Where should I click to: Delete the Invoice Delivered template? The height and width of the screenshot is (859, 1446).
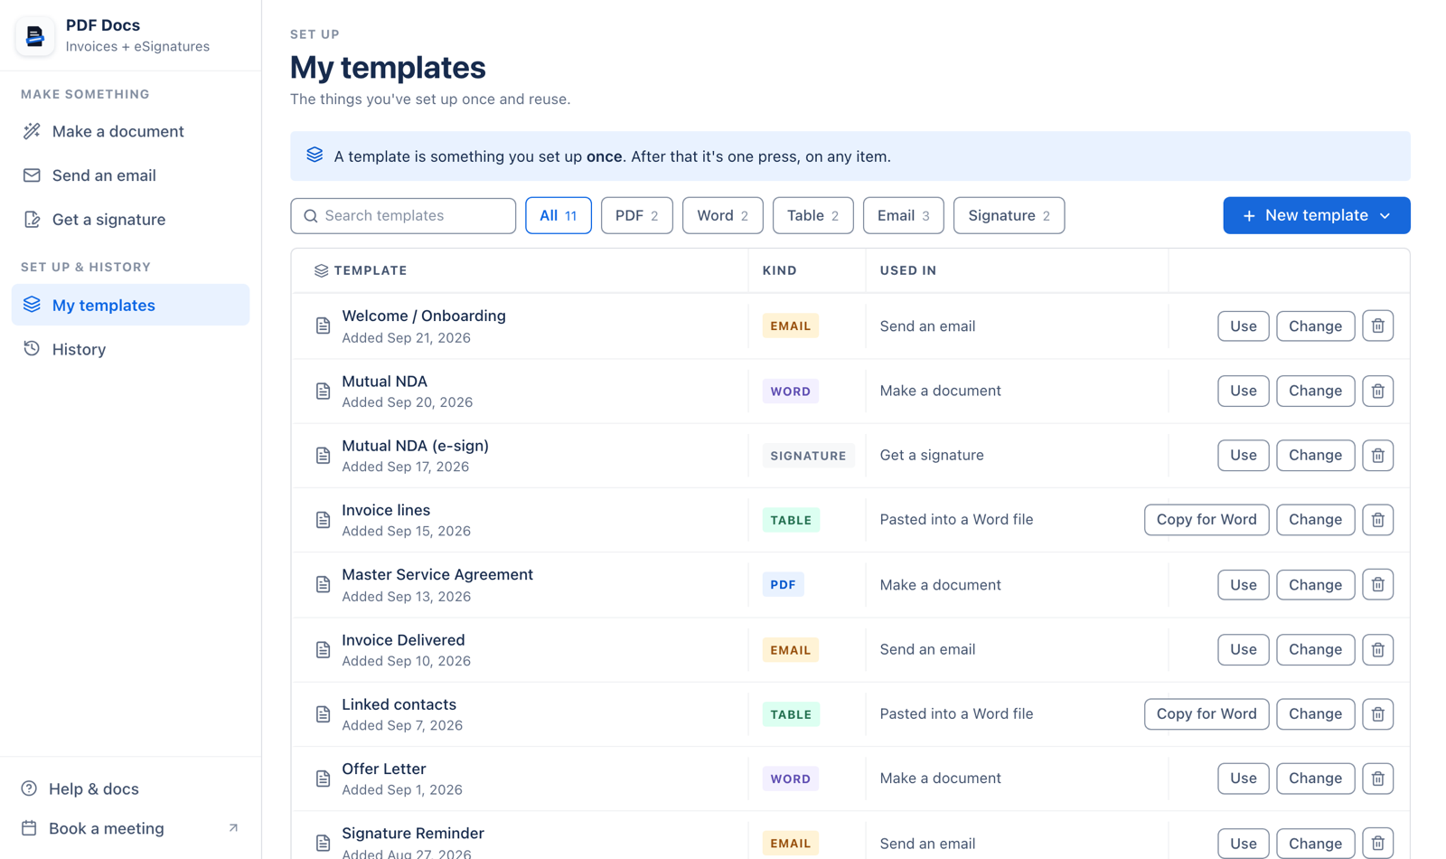1377,649
